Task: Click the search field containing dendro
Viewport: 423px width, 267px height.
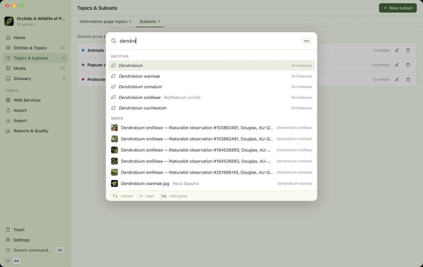Action: point(209,41)
